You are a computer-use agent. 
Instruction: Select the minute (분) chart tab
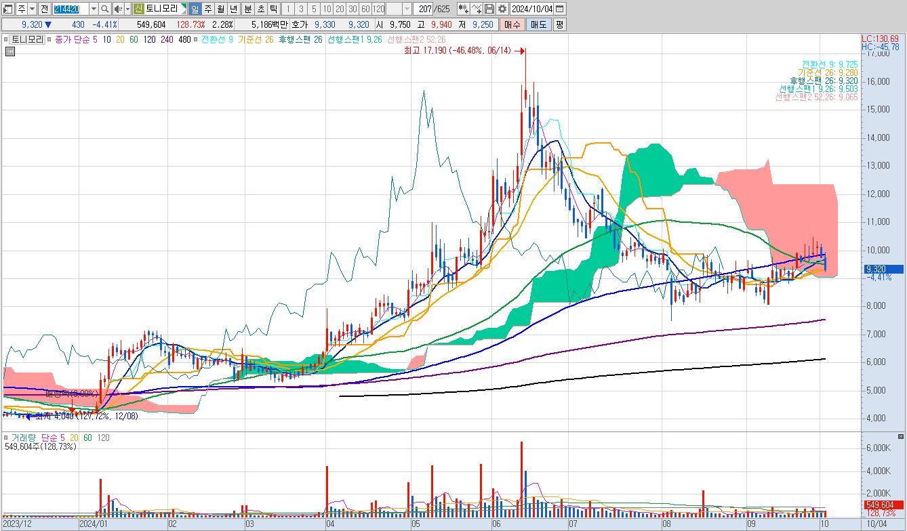coord(247,9)
